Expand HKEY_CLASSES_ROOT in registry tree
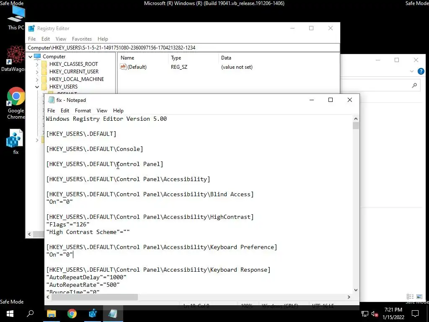The height and width of the screenshot is (322, 429). coord(37,64)
